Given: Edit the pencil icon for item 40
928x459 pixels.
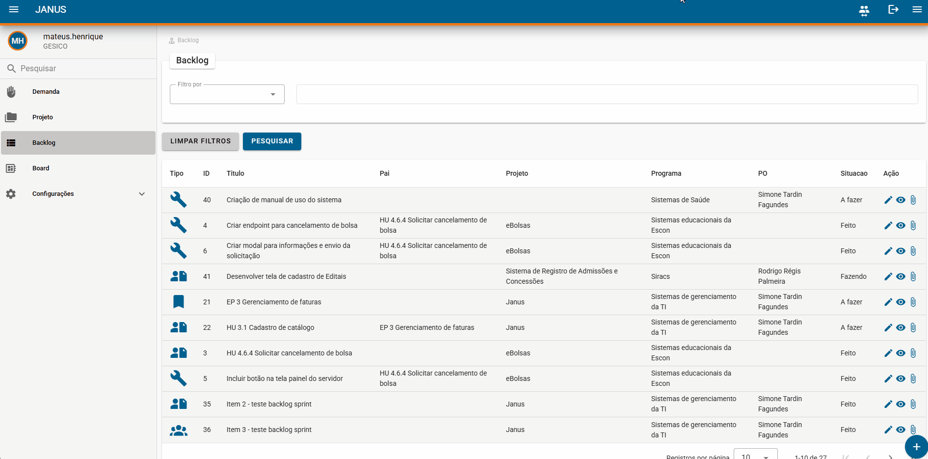Looking at the screenshot, I should coord(888,200).
